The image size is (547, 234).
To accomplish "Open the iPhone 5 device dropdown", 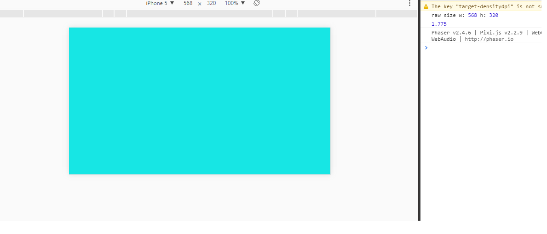I will pos(160,3).
